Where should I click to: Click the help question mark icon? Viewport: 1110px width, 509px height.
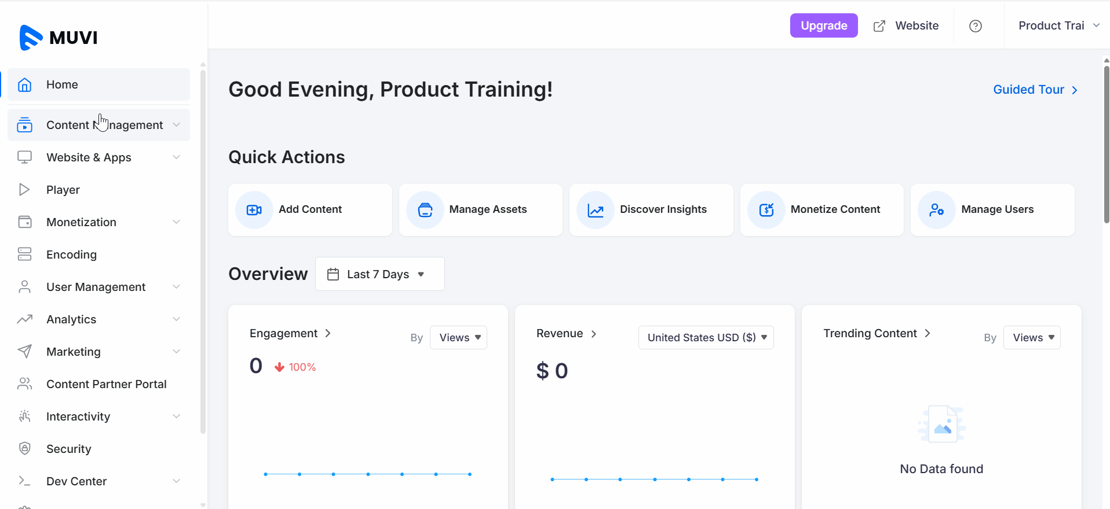tap(976, 26)
